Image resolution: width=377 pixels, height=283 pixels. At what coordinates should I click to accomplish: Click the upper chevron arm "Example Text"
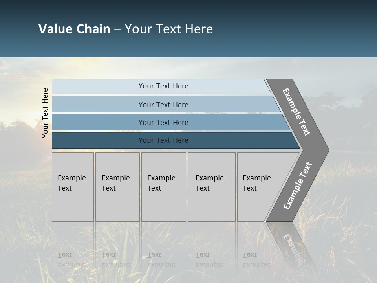pyautogui.click(x=296, y=112)
